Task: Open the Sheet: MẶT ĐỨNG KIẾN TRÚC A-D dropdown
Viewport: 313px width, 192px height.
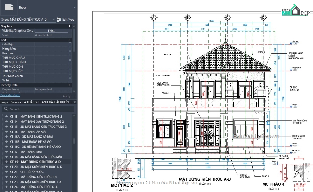Action: tap(28, 20)
